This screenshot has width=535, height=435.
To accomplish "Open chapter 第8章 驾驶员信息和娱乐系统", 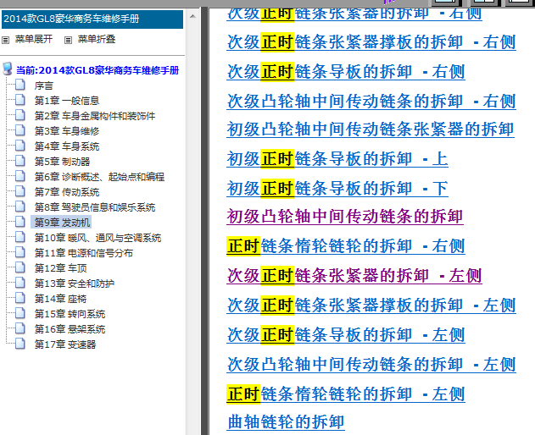I will [x=95, y=207].
